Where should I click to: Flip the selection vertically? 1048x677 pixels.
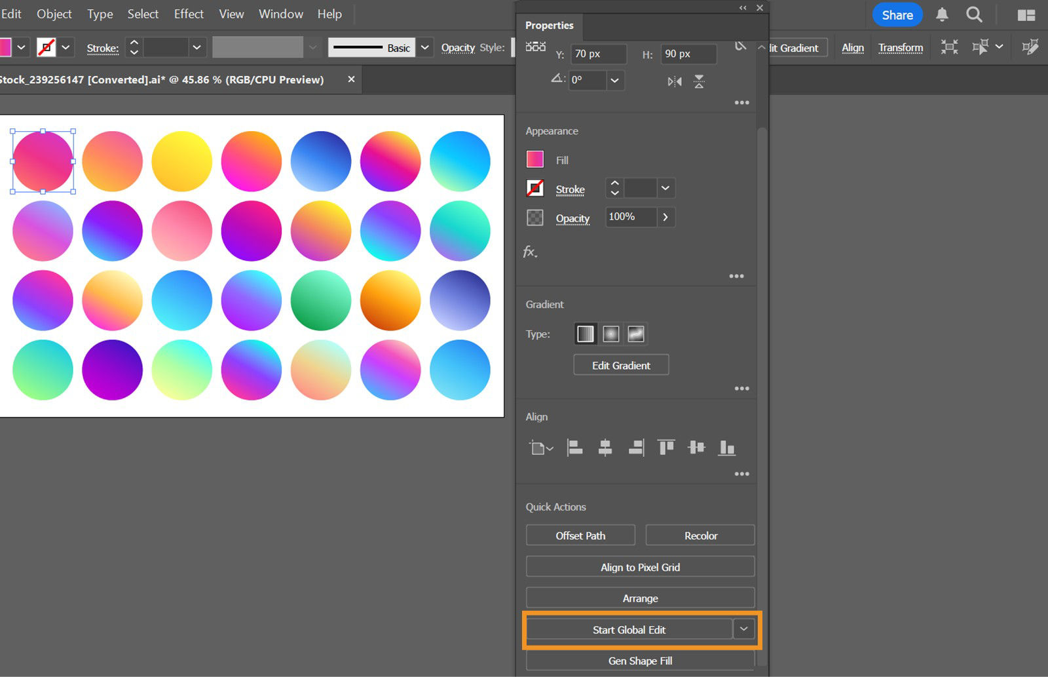(699, 81)
